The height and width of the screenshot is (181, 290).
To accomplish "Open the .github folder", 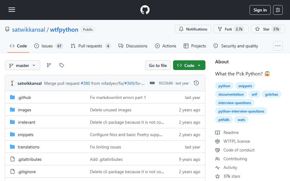I will pos(24,97).
